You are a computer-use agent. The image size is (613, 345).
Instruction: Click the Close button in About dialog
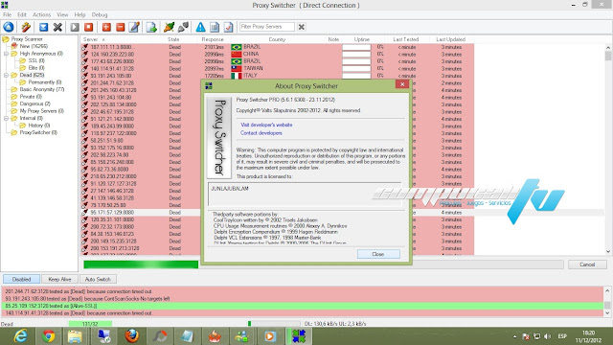[378, 254]
